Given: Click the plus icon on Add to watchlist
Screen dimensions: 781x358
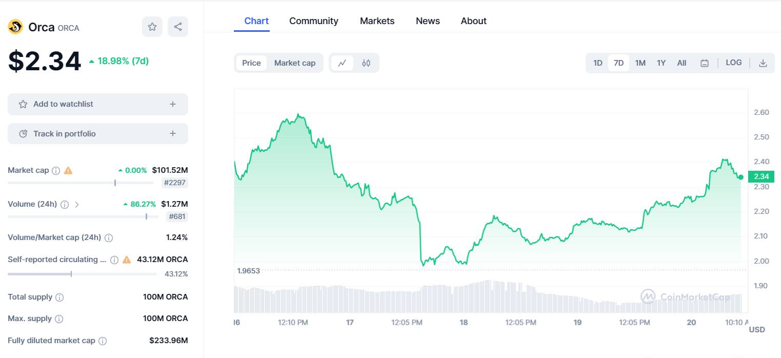Looking at the screenshot, I should coord(173,104).
